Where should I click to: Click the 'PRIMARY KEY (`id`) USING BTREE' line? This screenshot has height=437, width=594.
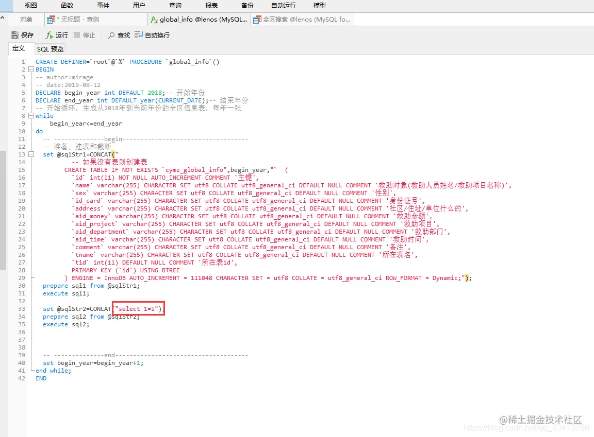click(126, 270)
